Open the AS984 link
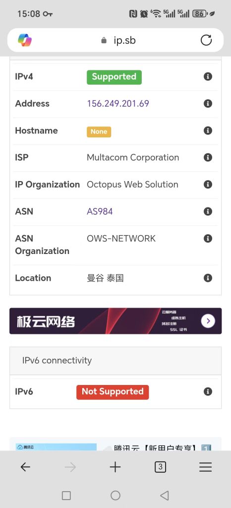The image size is (231, 508). click(x=100, y=211)
